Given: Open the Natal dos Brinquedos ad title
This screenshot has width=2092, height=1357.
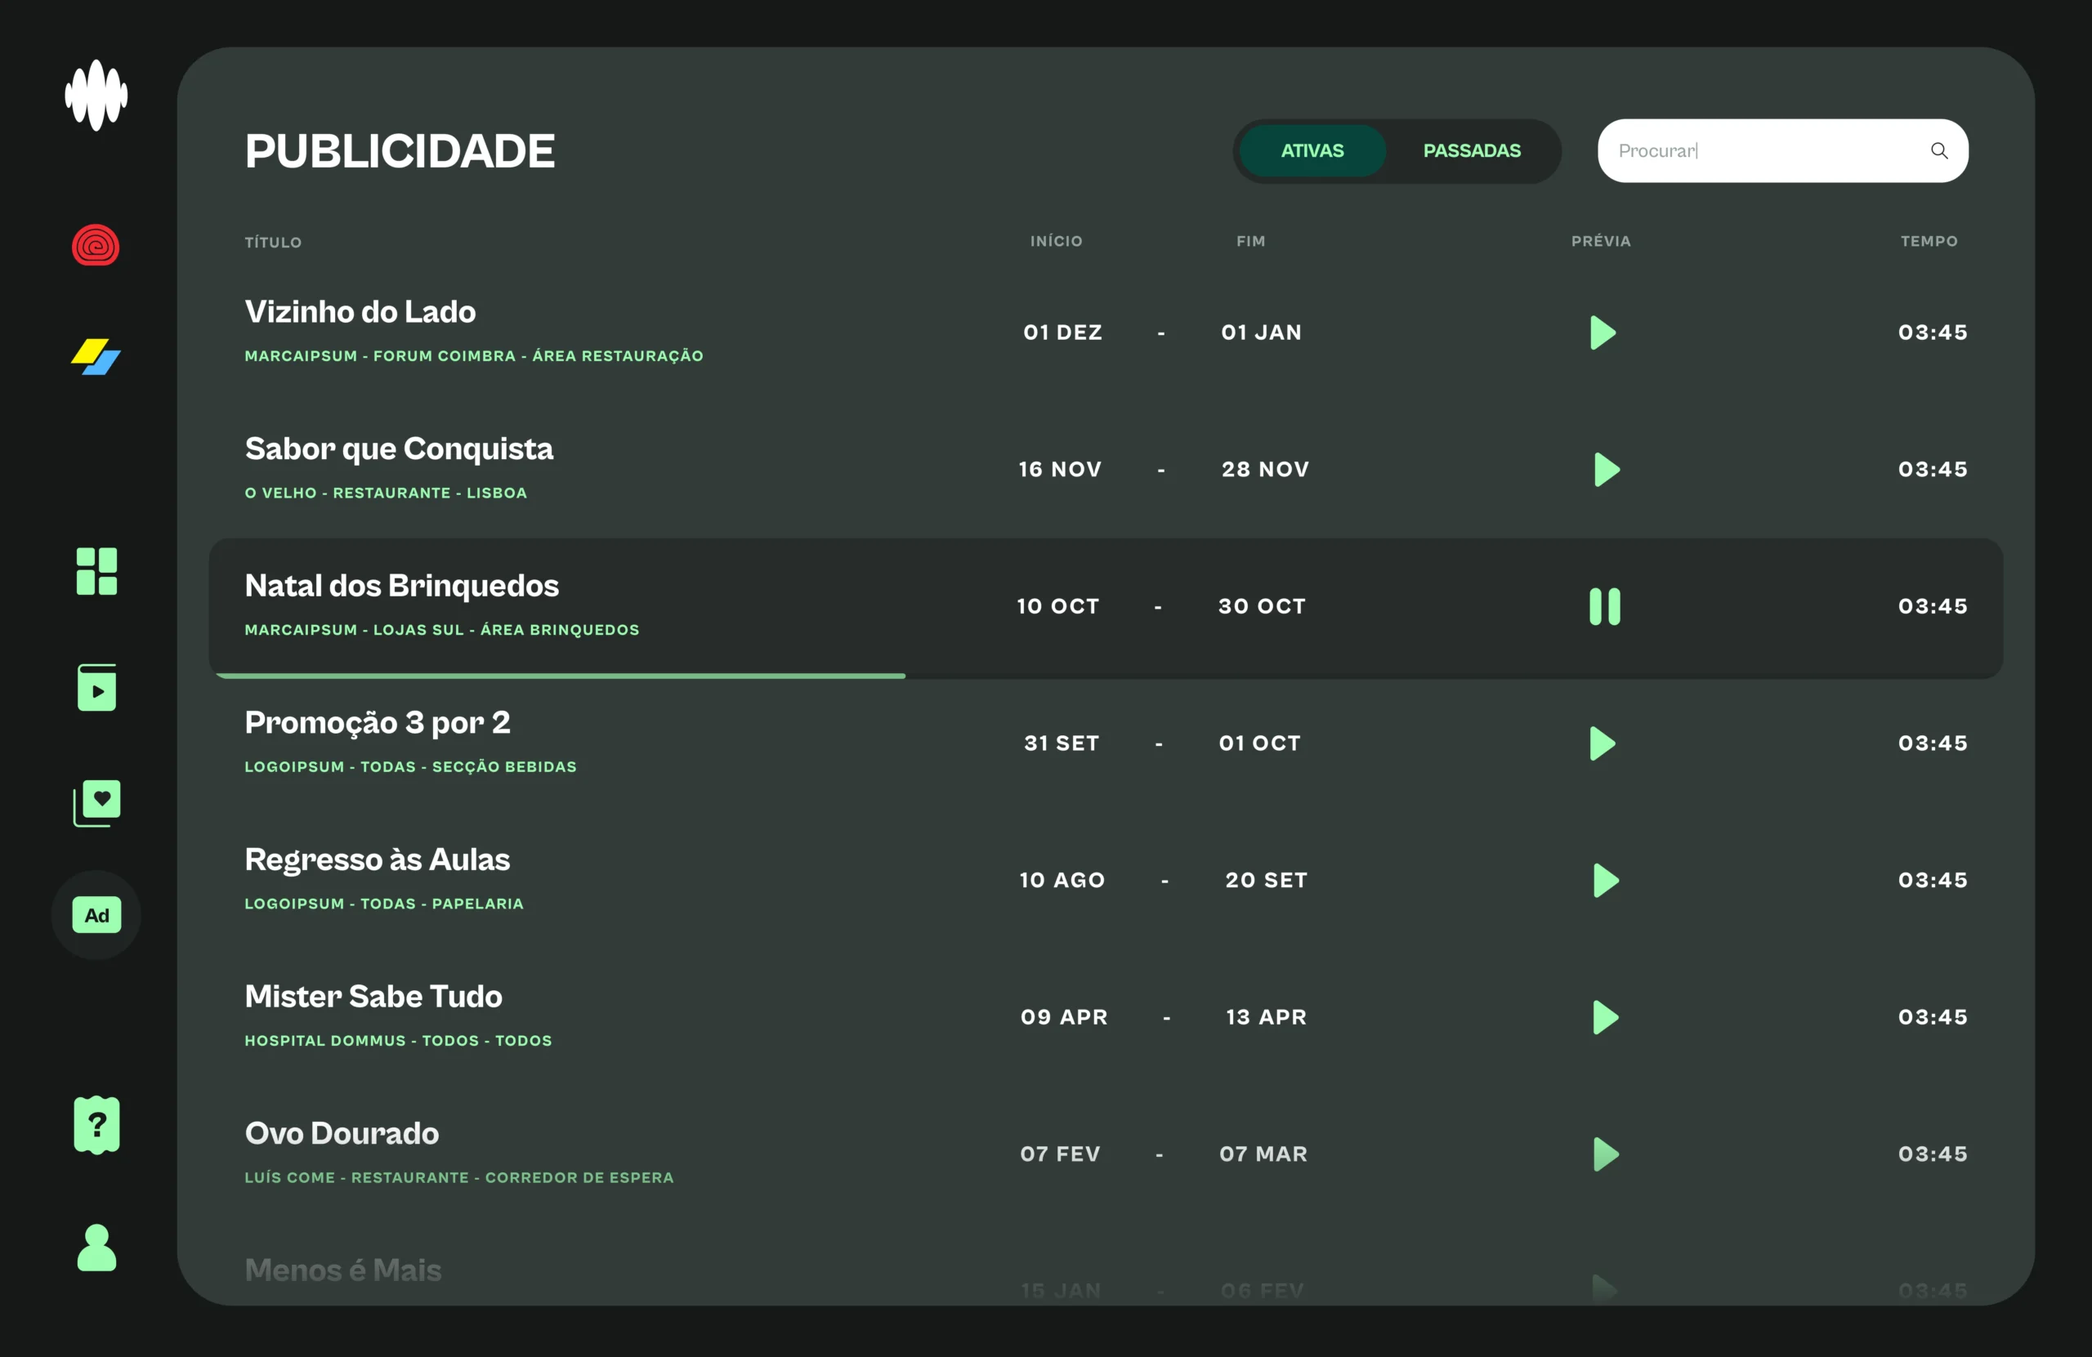Looking at the screenshot, I should 402,585.
